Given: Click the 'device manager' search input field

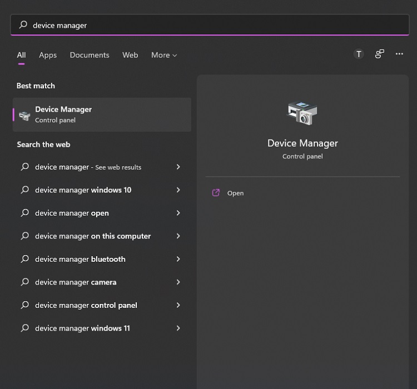Looking at the screenshot, I should [x=210, y=24].
